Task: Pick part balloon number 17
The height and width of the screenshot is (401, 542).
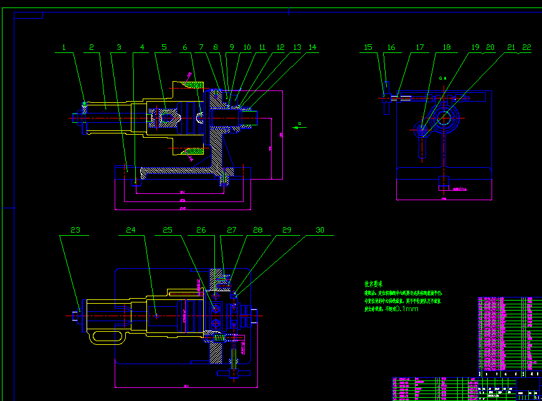Action: point(420,47)
